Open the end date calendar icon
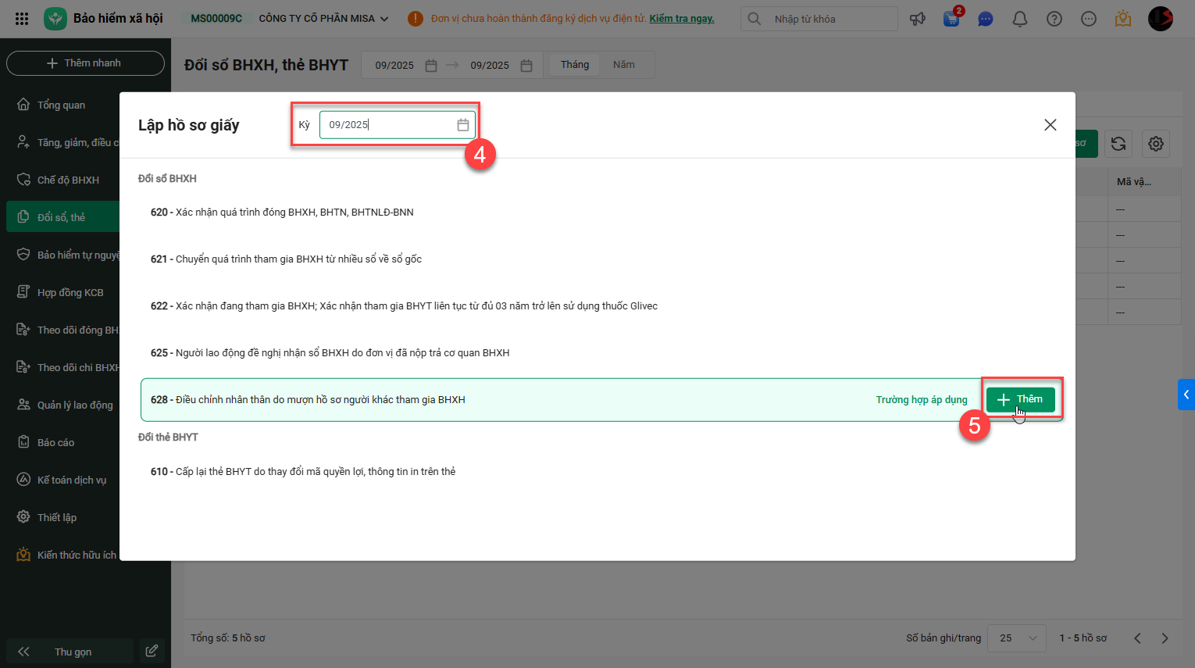The width and height of the screenshot is (1195, 668). pos(526,66)
